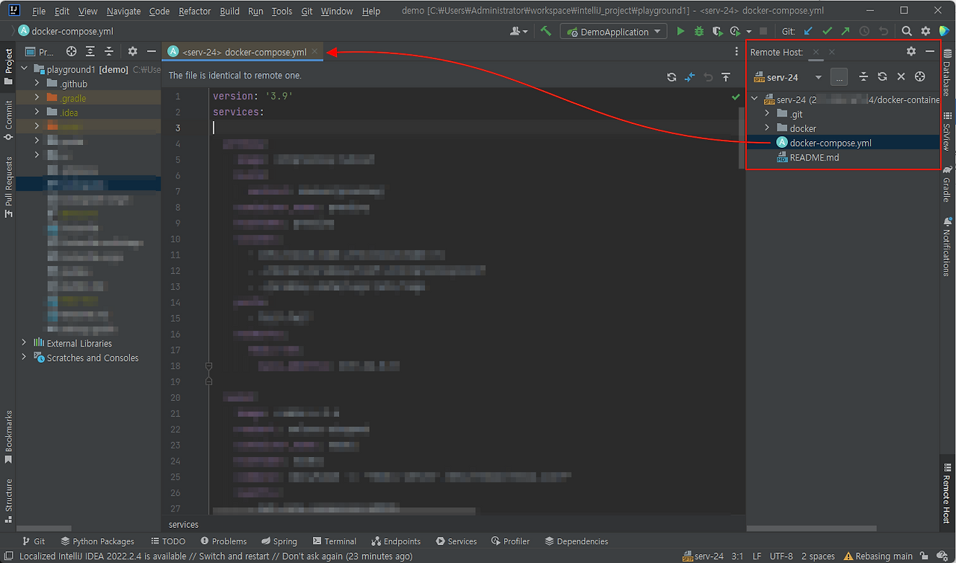Click the UTF-8 encoding in status bar

pyautogui.click(x=780, y=556)
